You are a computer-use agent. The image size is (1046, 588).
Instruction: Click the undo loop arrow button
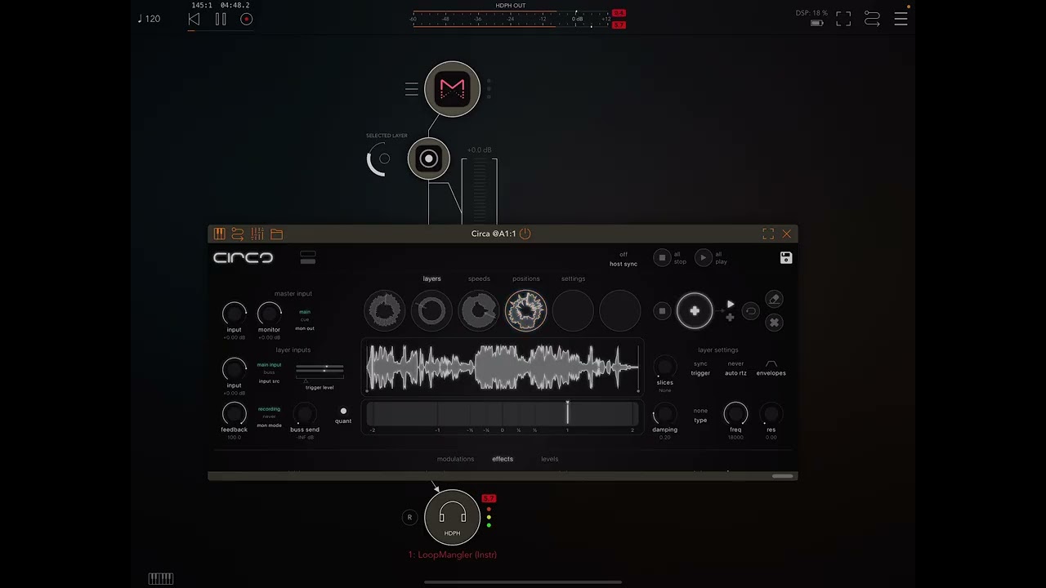pos(750,311)
